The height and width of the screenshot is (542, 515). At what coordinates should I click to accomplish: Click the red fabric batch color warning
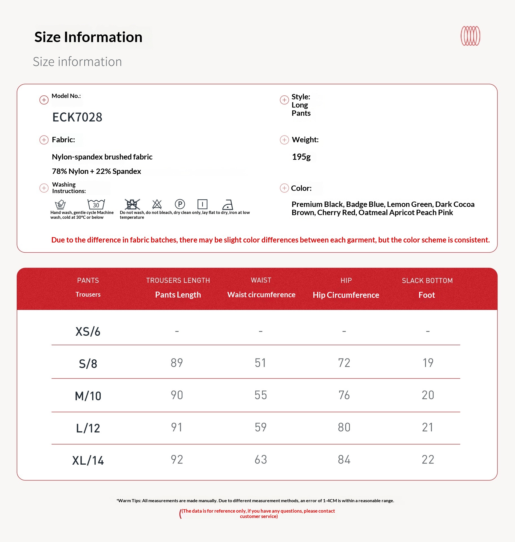click(270, 240)
